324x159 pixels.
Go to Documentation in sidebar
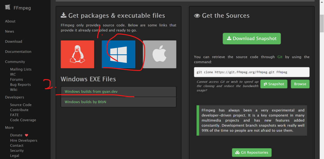(18, 52)
